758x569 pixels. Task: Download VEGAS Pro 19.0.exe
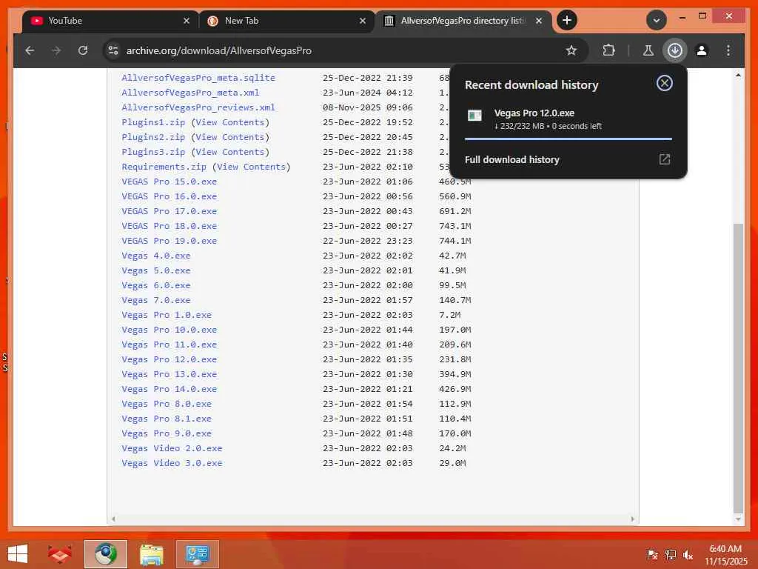click(x=170, y=241)
